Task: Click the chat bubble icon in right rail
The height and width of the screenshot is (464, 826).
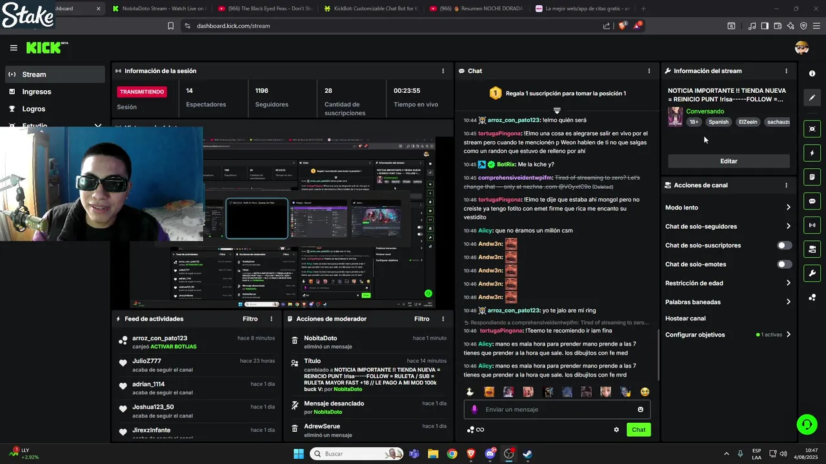Action: coord(812,201)
